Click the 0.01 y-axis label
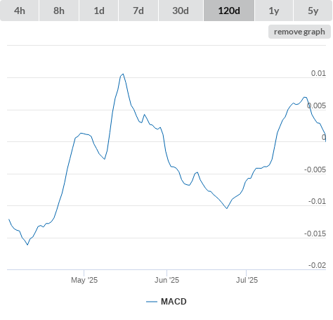Screen dimensions: 333x320 pos(318,73)
